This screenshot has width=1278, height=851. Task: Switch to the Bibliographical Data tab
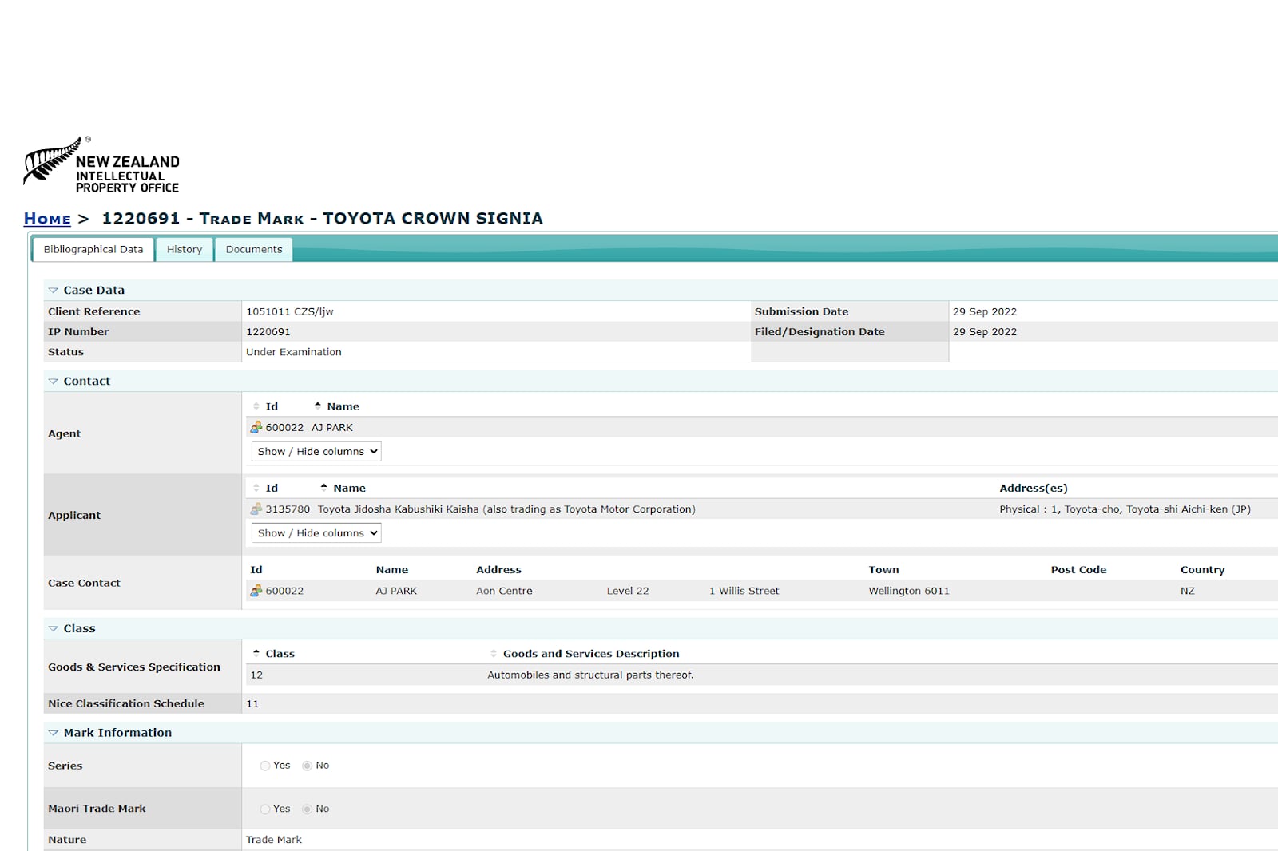(x=93, y=249)
